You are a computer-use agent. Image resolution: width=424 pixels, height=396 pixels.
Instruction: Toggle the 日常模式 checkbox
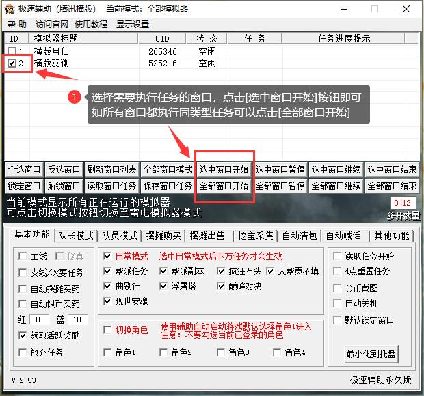click(x=107, y=257)
